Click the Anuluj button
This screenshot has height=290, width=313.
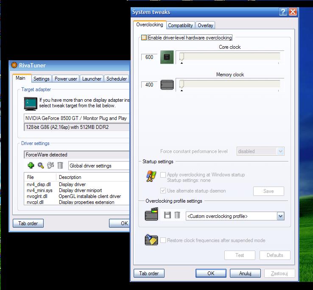coord(245,273)
